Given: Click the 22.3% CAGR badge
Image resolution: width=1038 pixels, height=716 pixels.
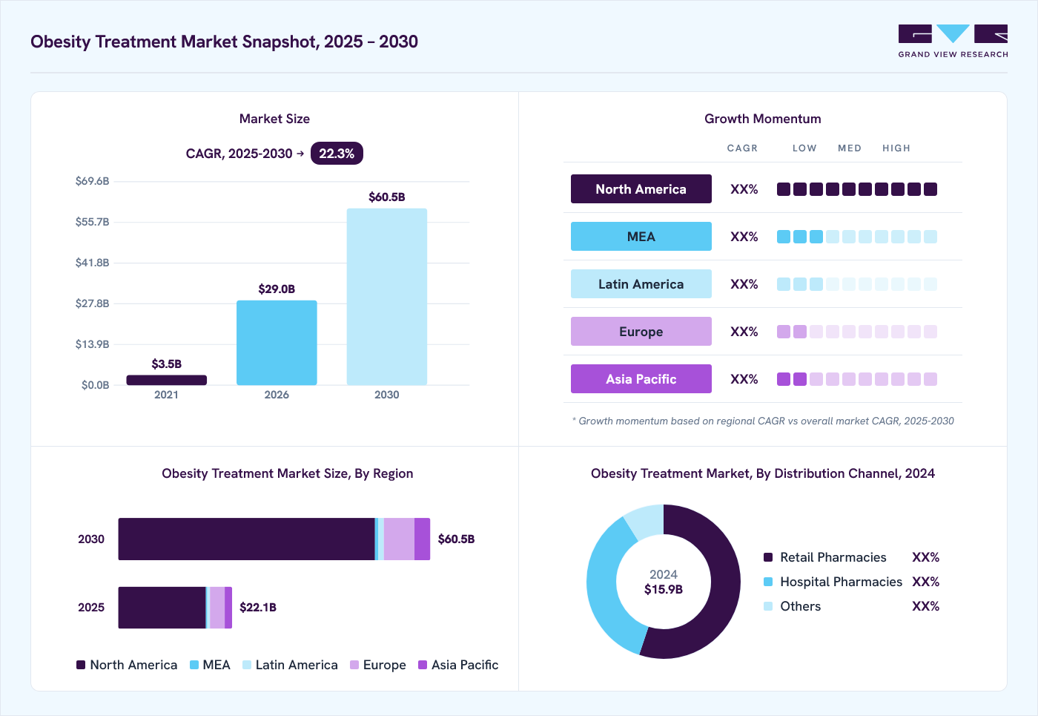Looking at the screenshot, I should point(337,154).
